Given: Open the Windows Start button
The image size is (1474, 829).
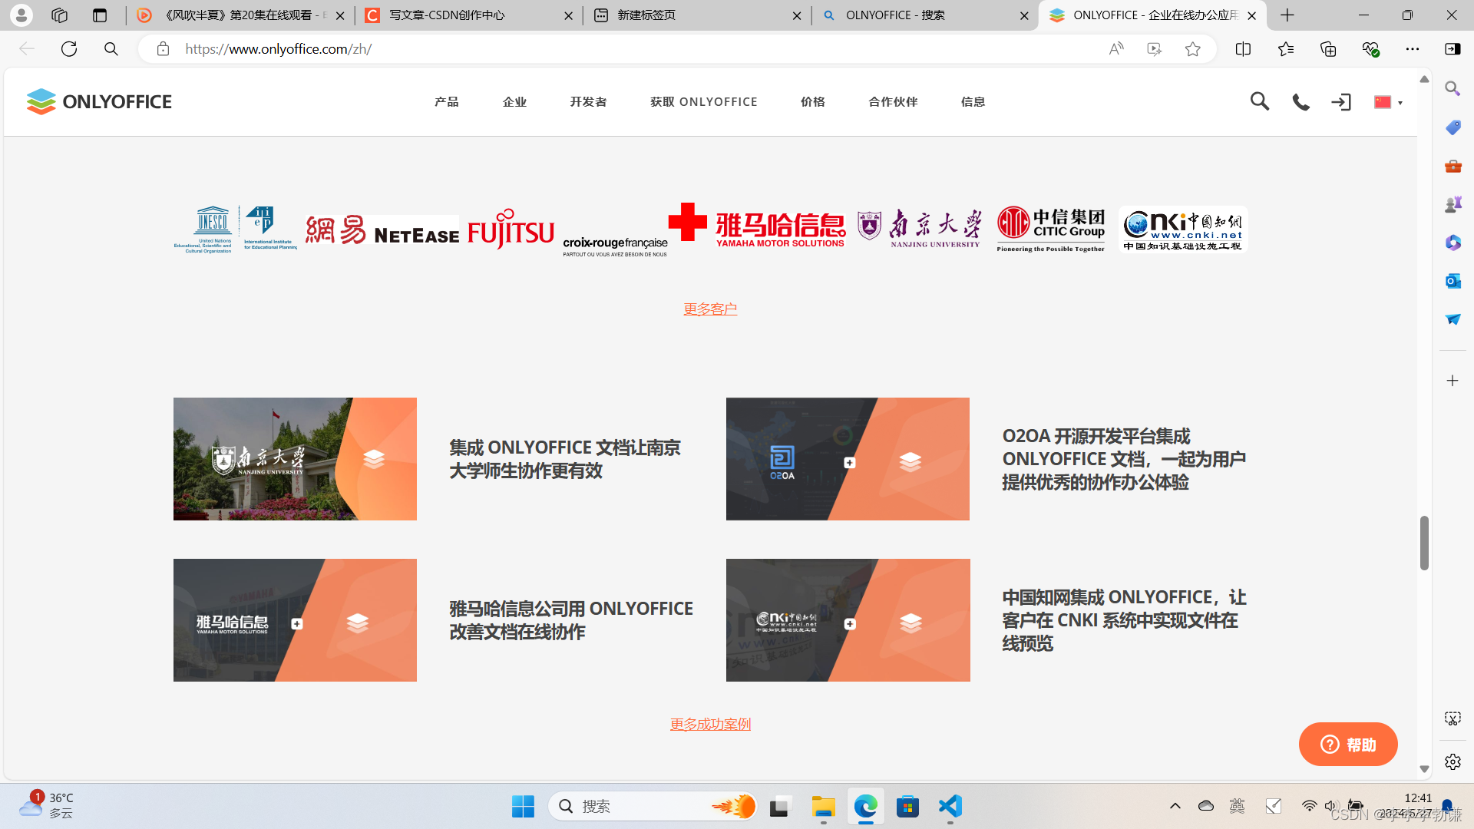Looking at the screenshot, I should pos(523,806).
